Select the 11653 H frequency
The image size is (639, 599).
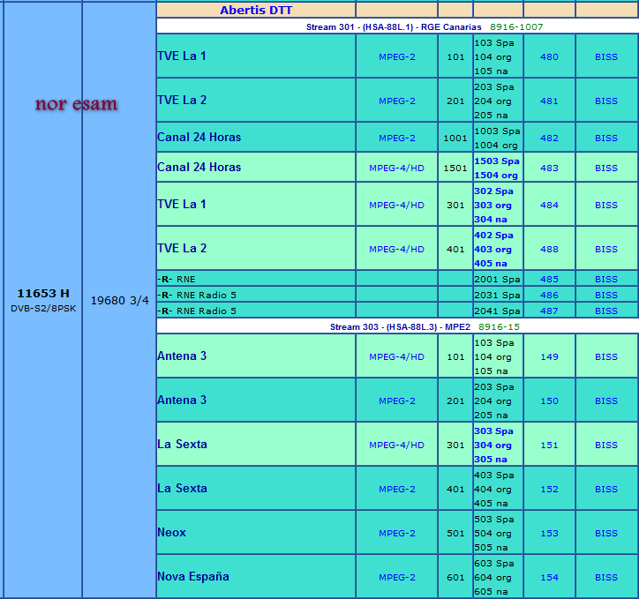[43, 293]
